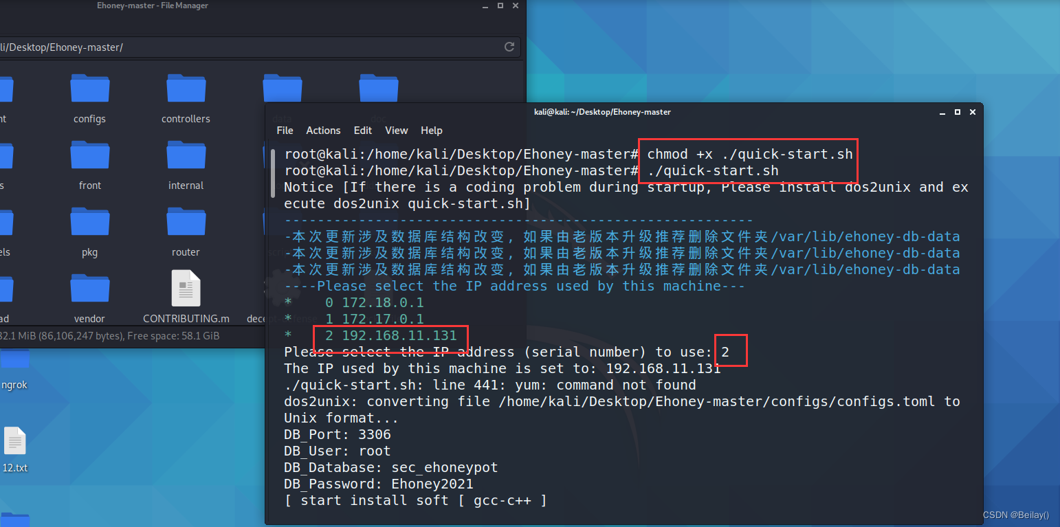Close the File Manager window
Image resolution: width=1060 pixels, height=527 pixels.
pos(515,6)
